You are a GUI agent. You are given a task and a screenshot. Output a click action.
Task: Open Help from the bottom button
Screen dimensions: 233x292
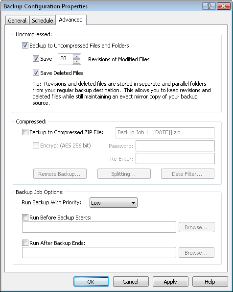210,281
